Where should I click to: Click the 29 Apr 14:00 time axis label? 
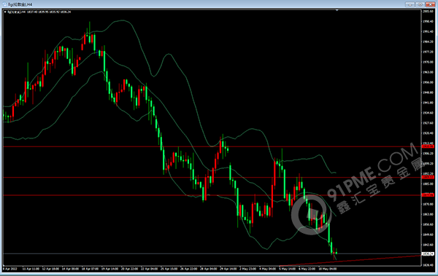coord(228,269)
